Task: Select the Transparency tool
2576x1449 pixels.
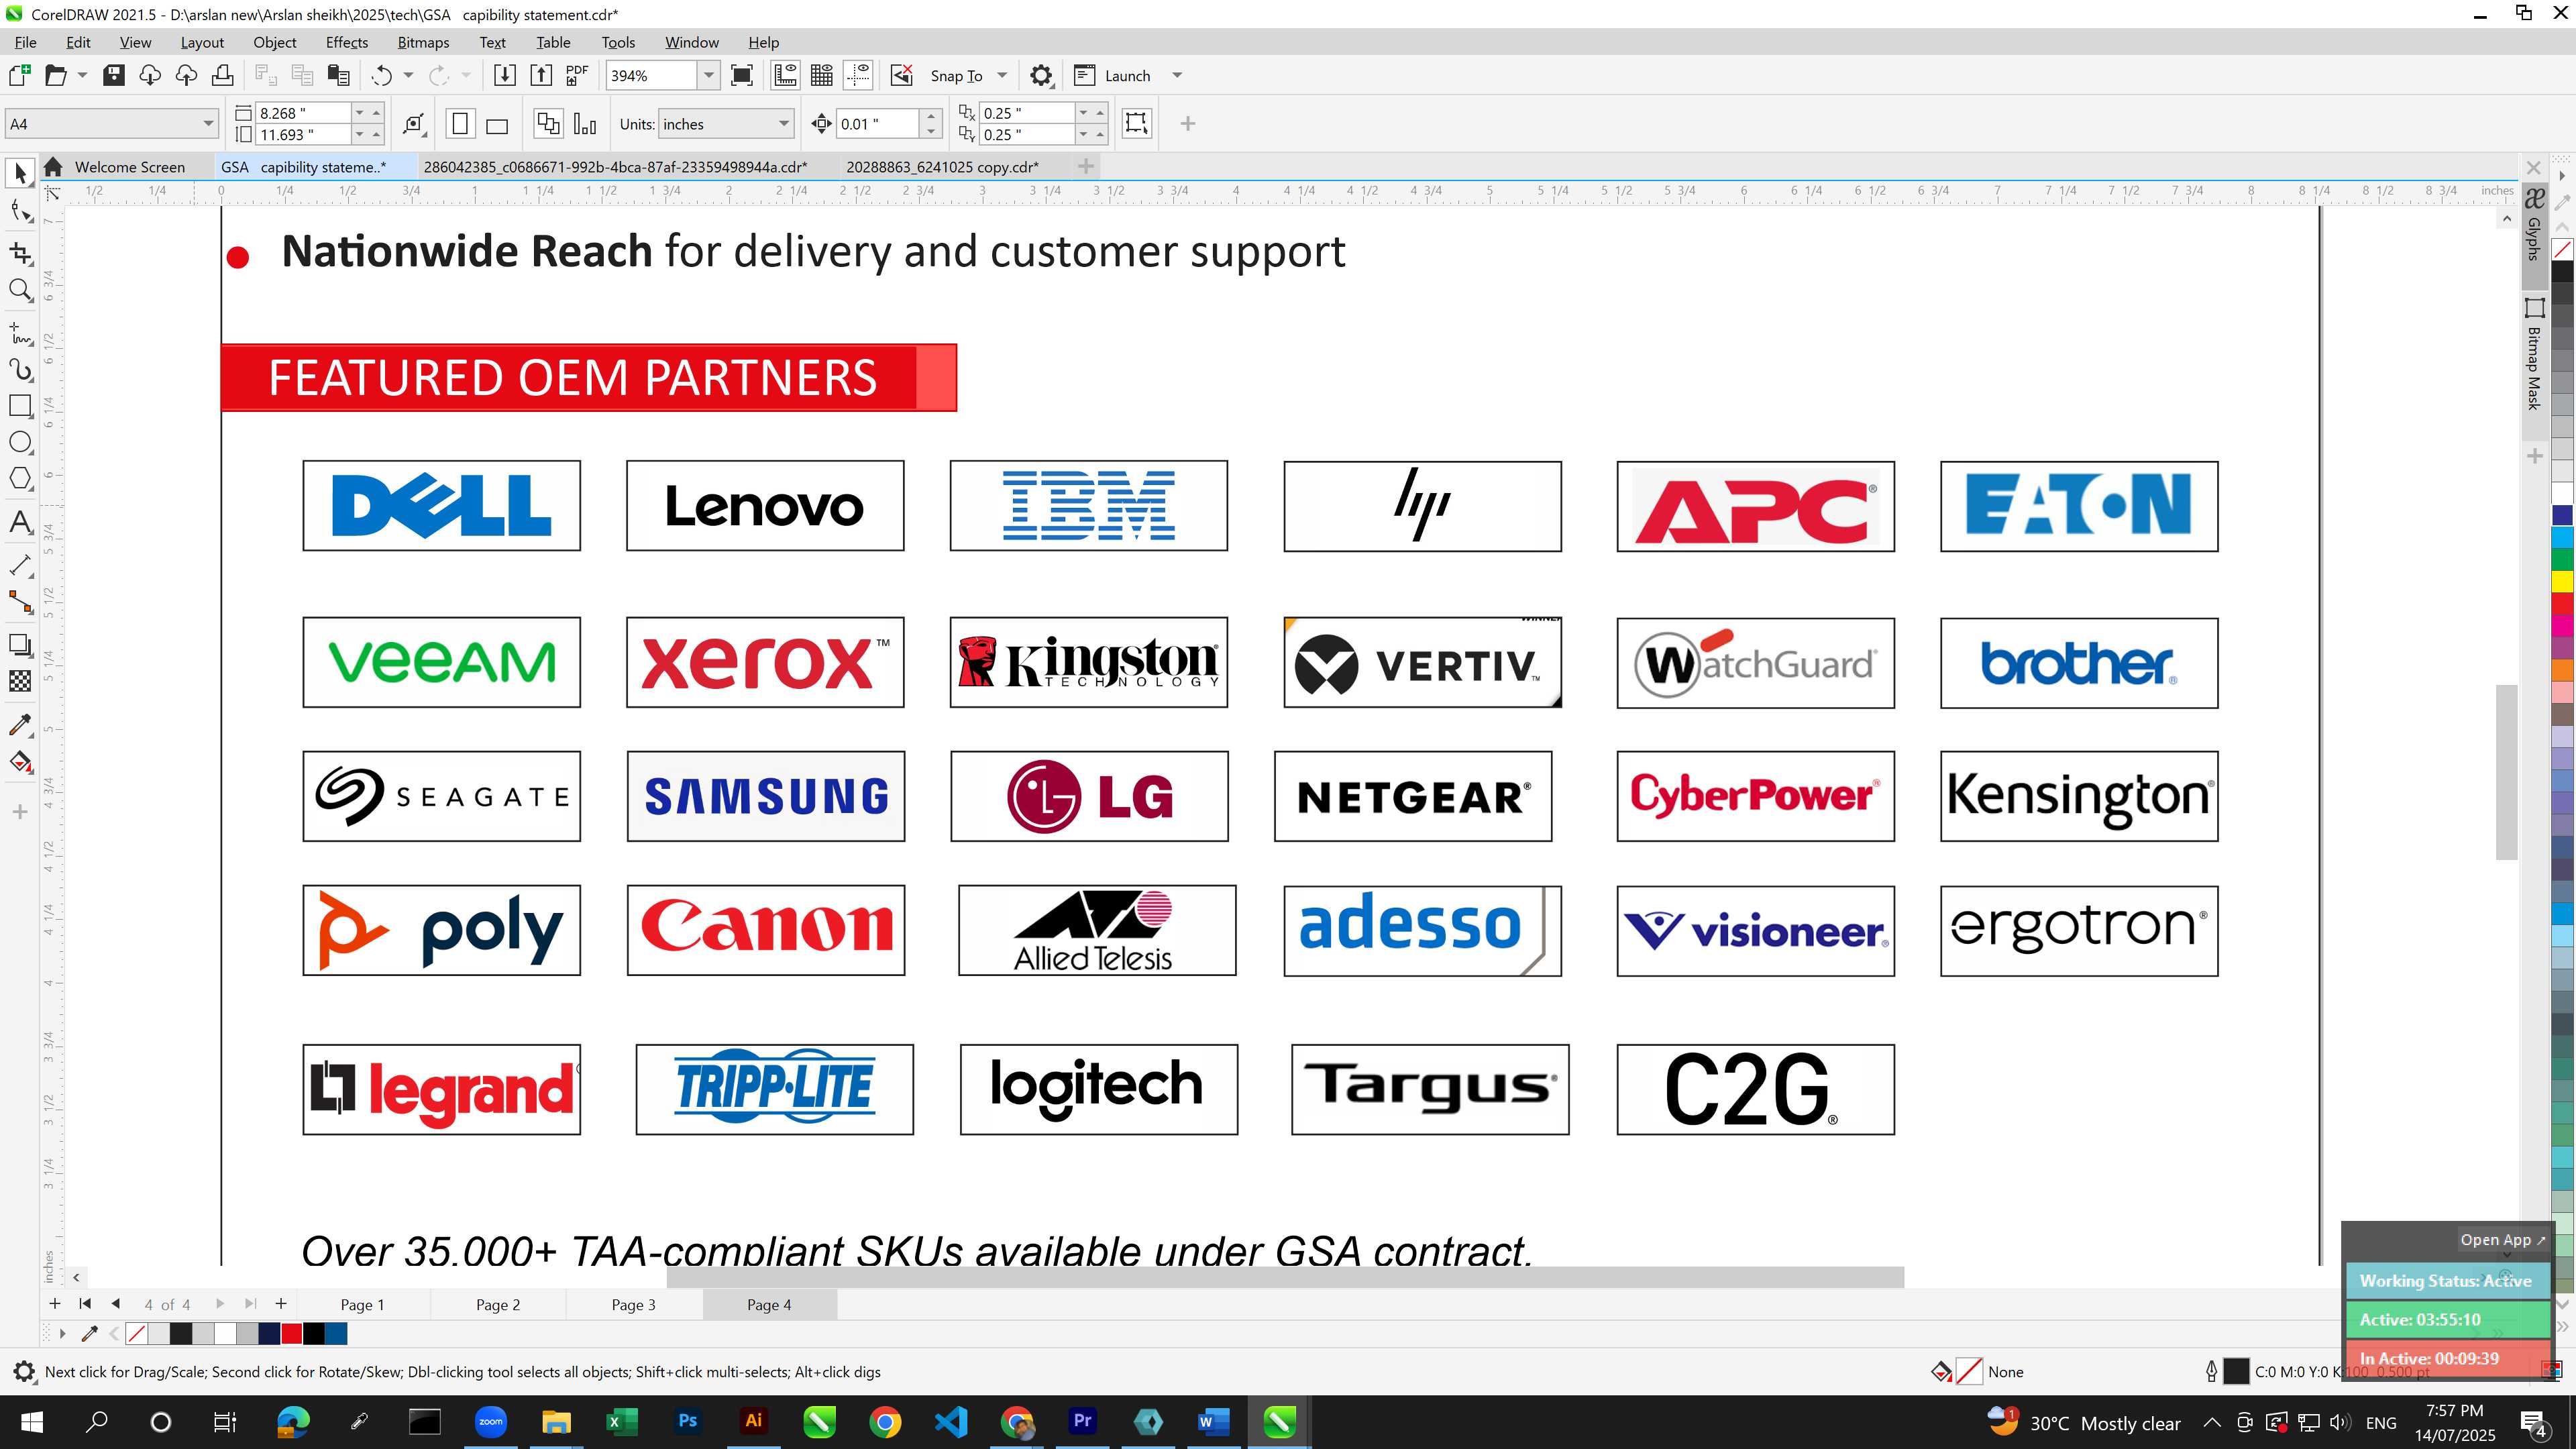Action: tap(20, 681)
